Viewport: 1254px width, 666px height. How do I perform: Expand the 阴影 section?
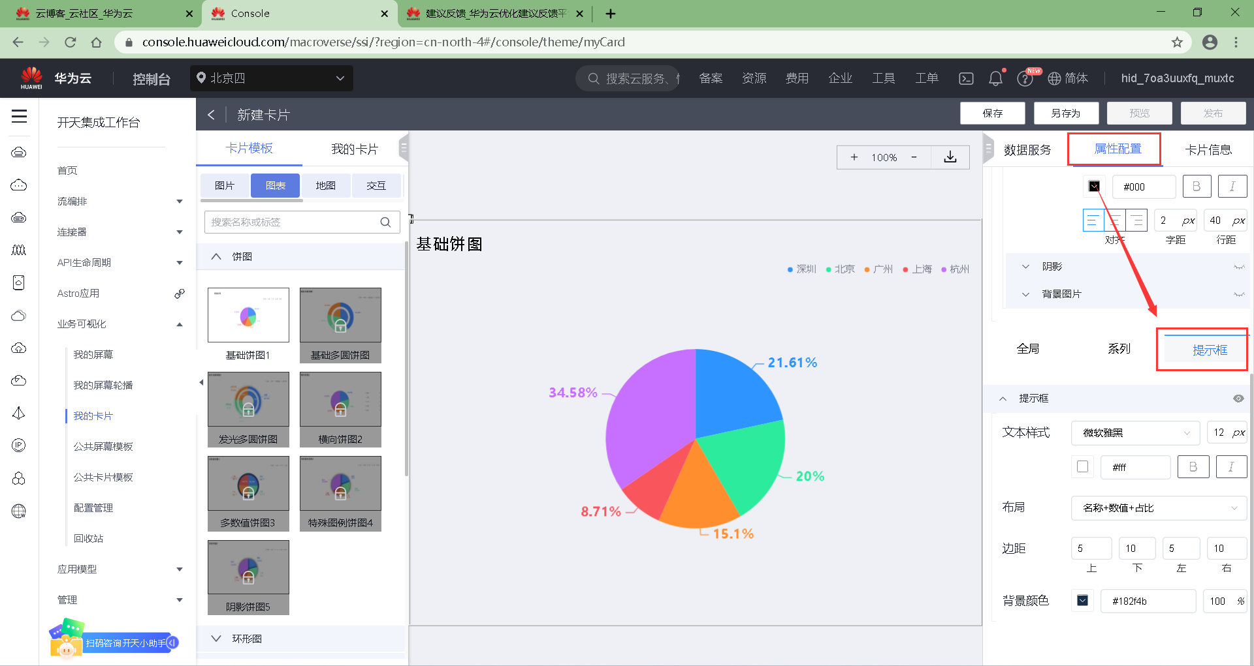pos(1025,267)
